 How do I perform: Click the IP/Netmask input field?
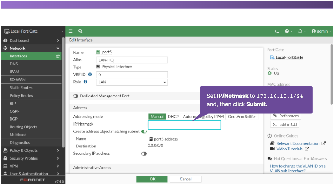coord(184,125)
